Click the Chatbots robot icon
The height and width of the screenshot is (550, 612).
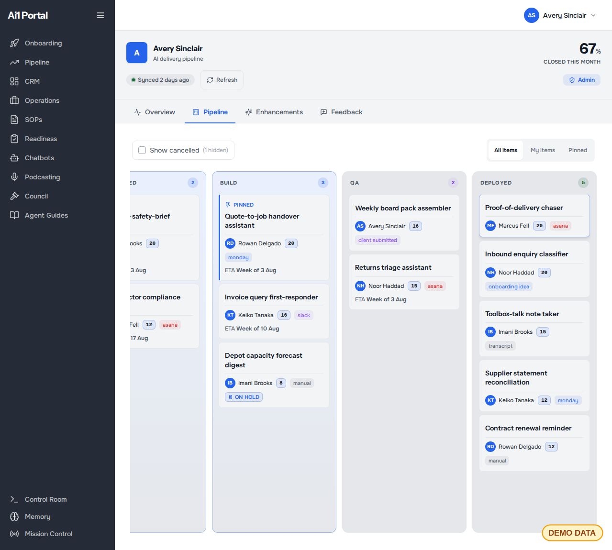tap(14, 158)
